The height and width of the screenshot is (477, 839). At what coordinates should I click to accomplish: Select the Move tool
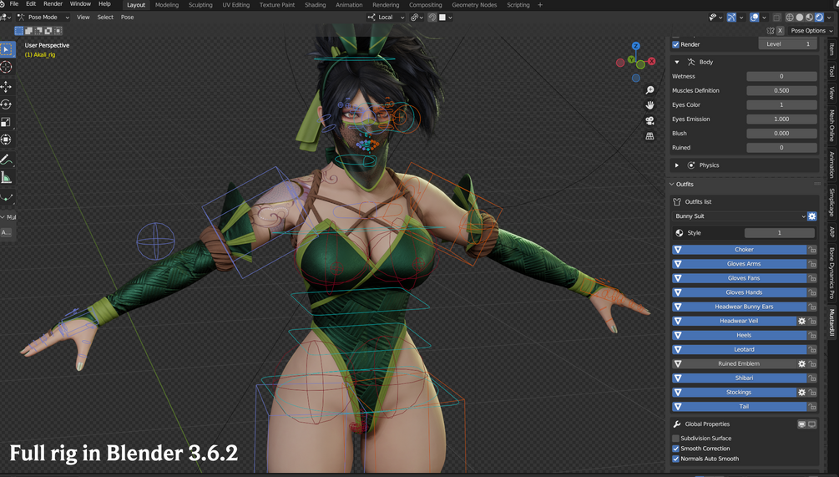[x=7, y=87]
